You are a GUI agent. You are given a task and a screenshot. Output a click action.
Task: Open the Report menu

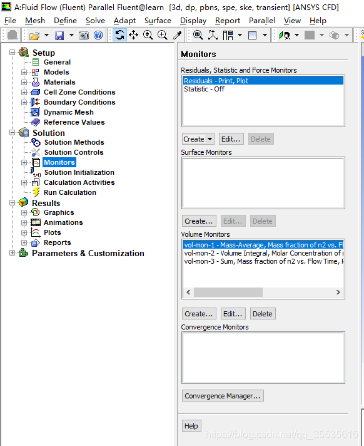point(228,21)
